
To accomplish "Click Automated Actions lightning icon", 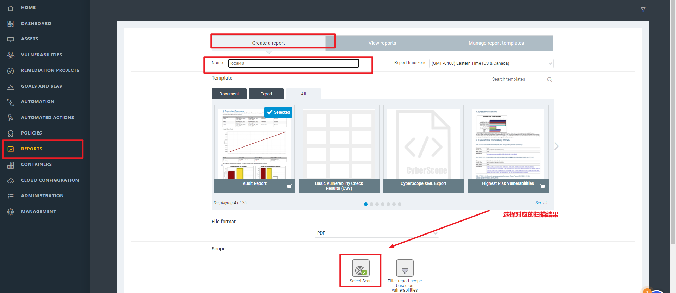I will pyautogui.click(x=11, y=118).
